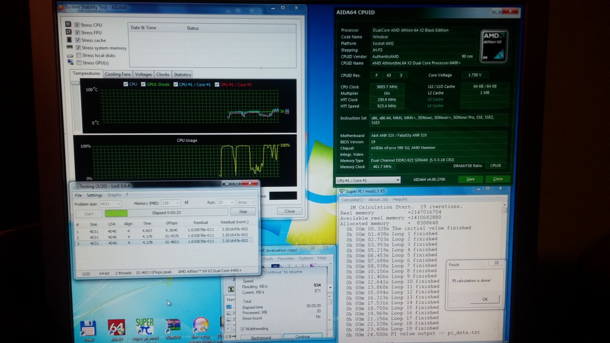The image size is (610, 343).
Task: Open the Total Commander floppy desktop icon
Action: (88, 328)
